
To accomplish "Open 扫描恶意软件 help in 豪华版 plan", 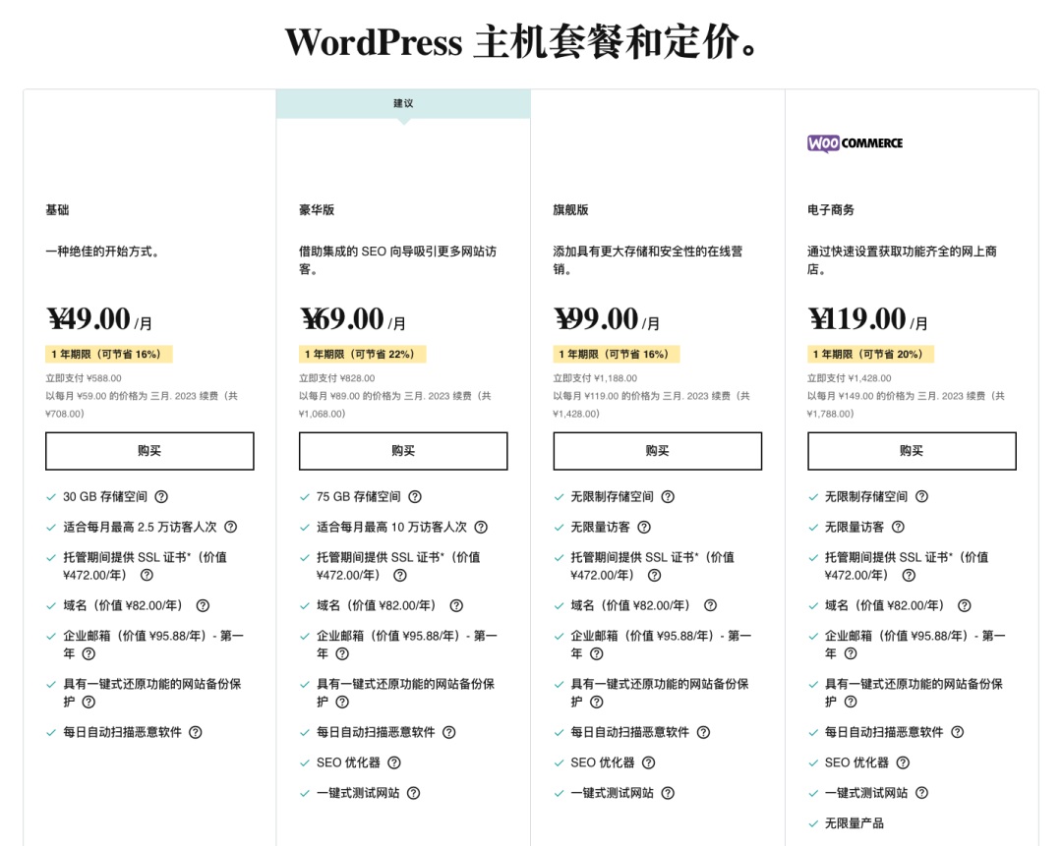I will [449, 732].
